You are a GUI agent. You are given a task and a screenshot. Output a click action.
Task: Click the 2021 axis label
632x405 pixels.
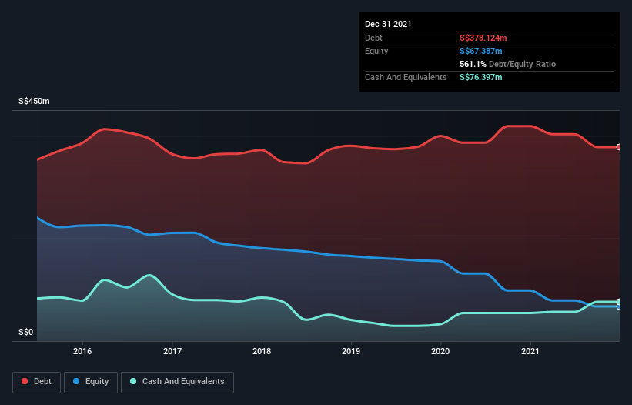(530, 351)
